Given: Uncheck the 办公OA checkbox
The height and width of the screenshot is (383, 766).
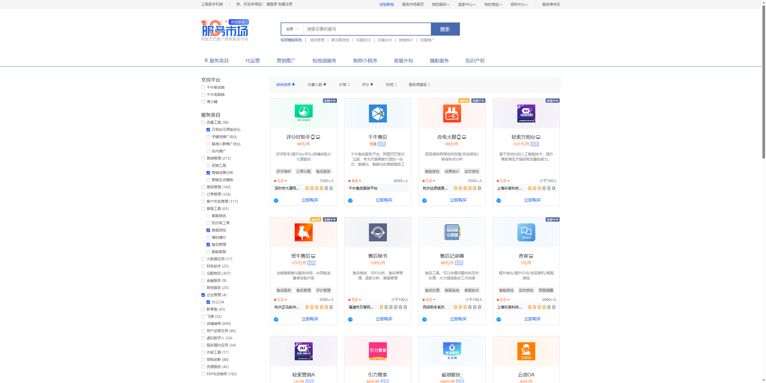Looking at the screenshot, I should (x=208, y=302).
